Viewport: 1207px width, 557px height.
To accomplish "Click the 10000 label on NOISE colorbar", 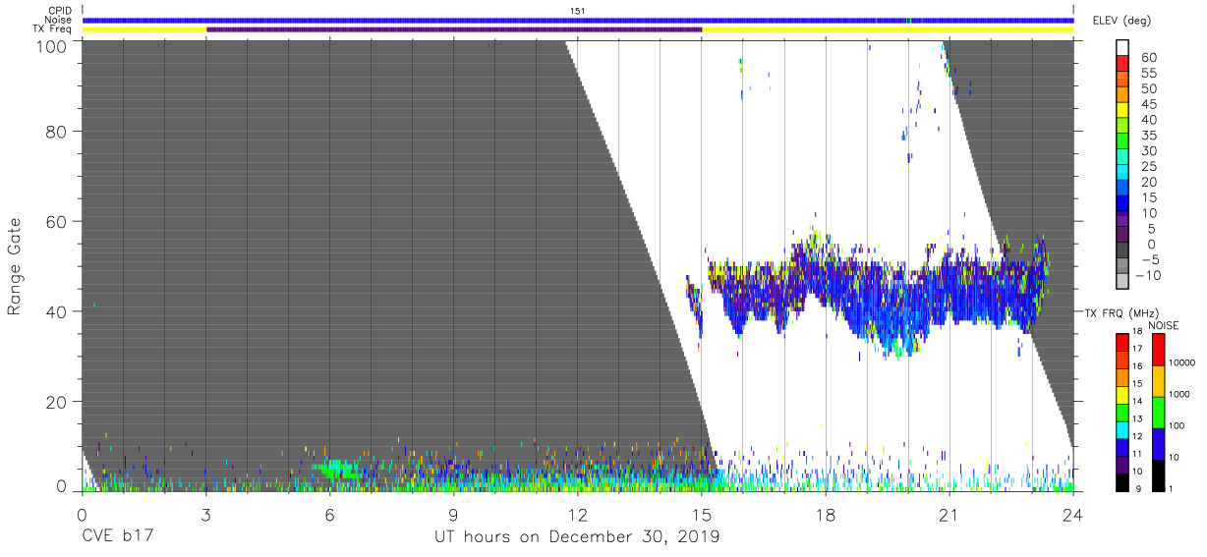I will pos(1183,362).
